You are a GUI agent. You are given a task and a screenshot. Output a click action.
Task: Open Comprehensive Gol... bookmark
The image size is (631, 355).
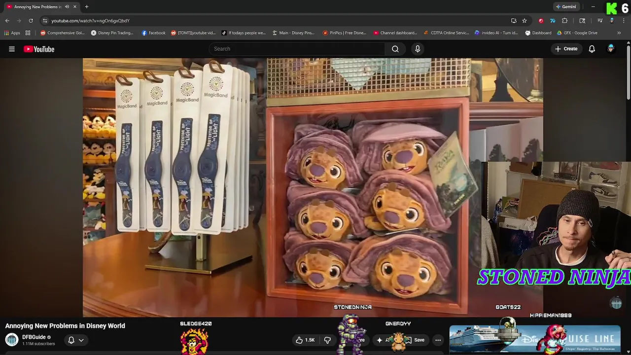coord(63,33)
